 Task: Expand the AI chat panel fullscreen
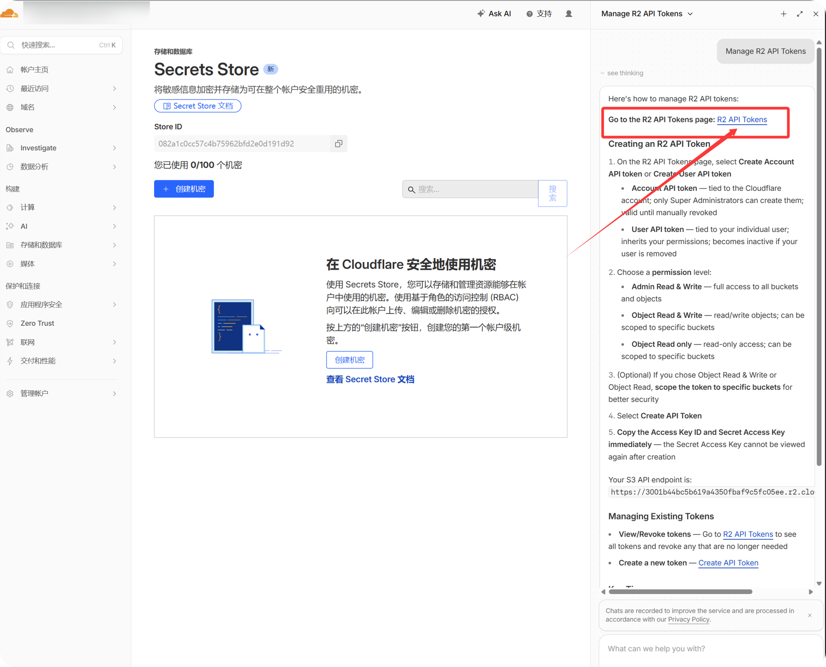coord(800,14)
